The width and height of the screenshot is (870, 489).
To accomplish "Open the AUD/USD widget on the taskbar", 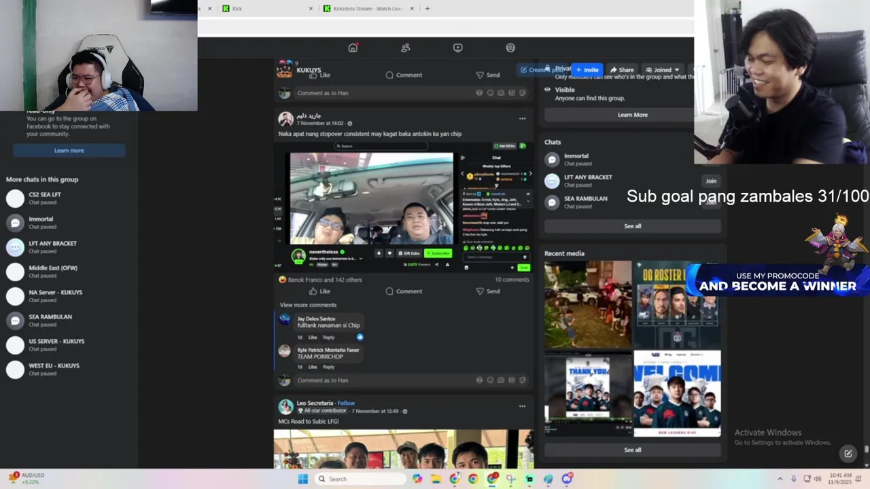I will coord(27,479).
